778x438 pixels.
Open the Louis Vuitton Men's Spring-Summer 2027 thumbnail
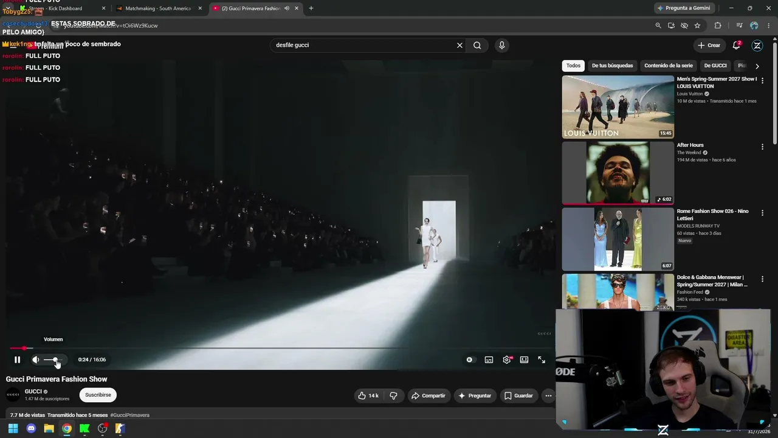pyautogui.click(x=618, y=107)
